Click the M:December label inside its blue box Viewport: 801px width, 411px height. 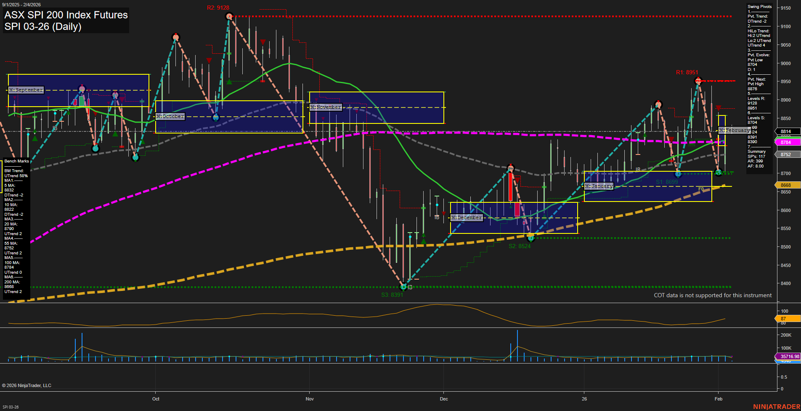[x=466, y=217]
